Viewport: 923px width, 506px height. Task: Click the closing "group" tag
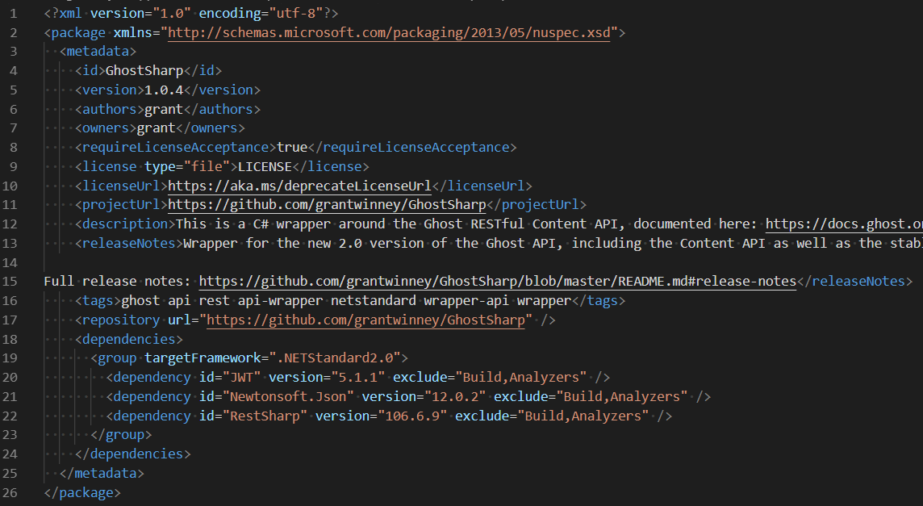pyautogui.click(x=125, y=435)
